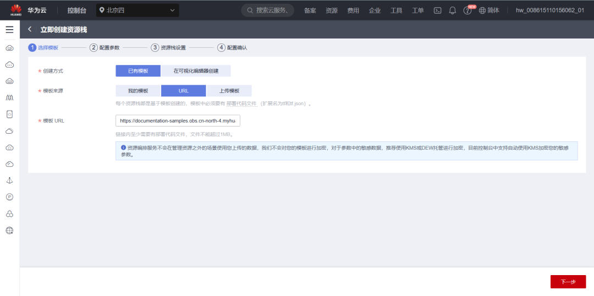This screenshot has width=594, height=296.
Task: Click the 下一步 button
Action: pyautogui.click(x=568, y=282)
